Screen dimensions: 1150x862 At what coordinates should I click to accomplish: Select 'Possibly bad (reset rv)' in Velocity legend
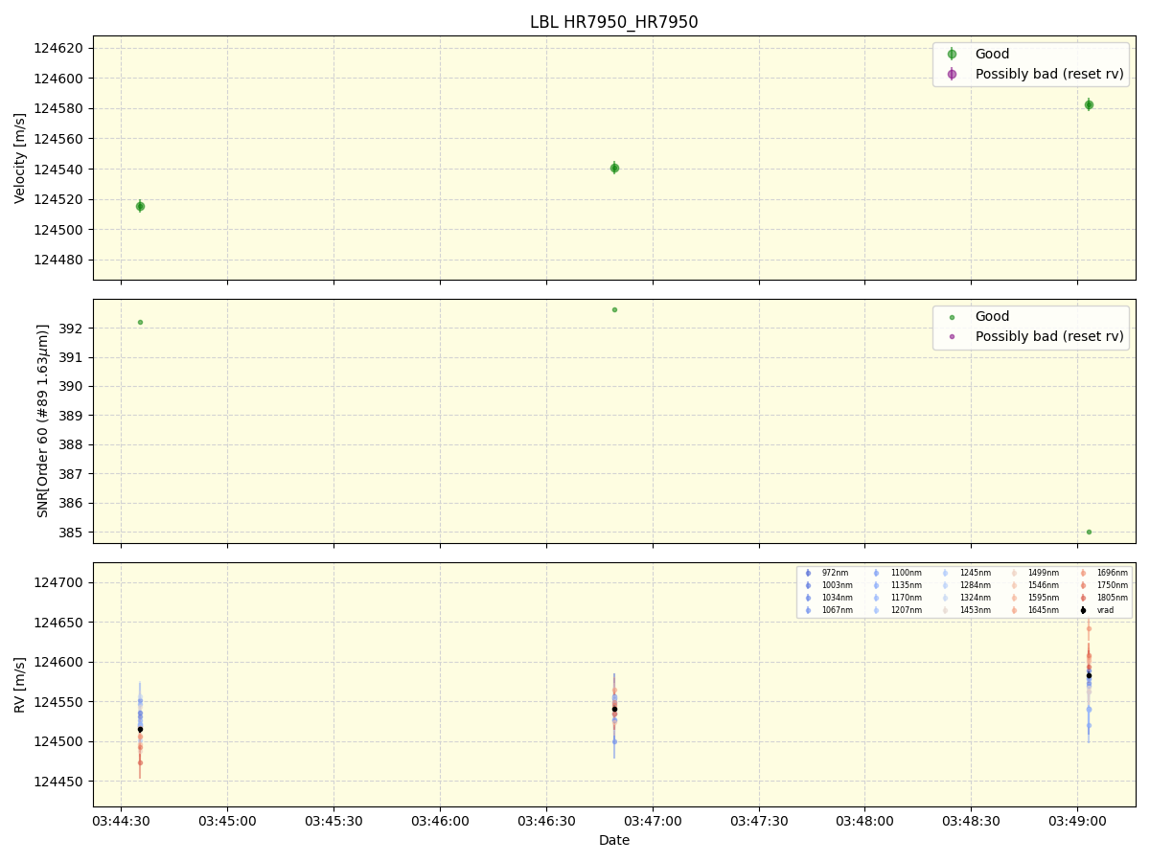[1049, 74]
